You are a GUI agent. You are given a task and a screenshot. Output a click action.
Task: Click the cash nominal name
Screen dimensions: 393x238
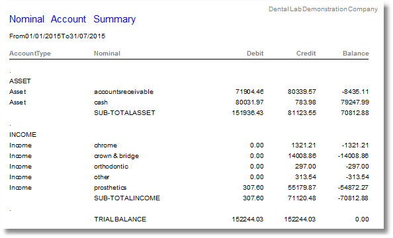pos(101,102)
